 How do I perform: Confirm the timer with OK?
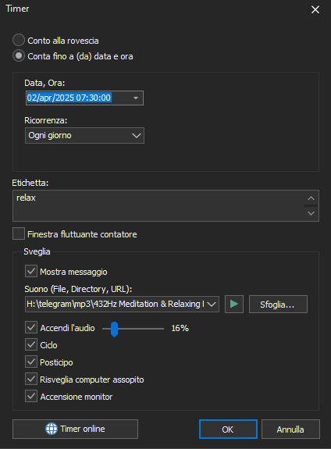228,429
